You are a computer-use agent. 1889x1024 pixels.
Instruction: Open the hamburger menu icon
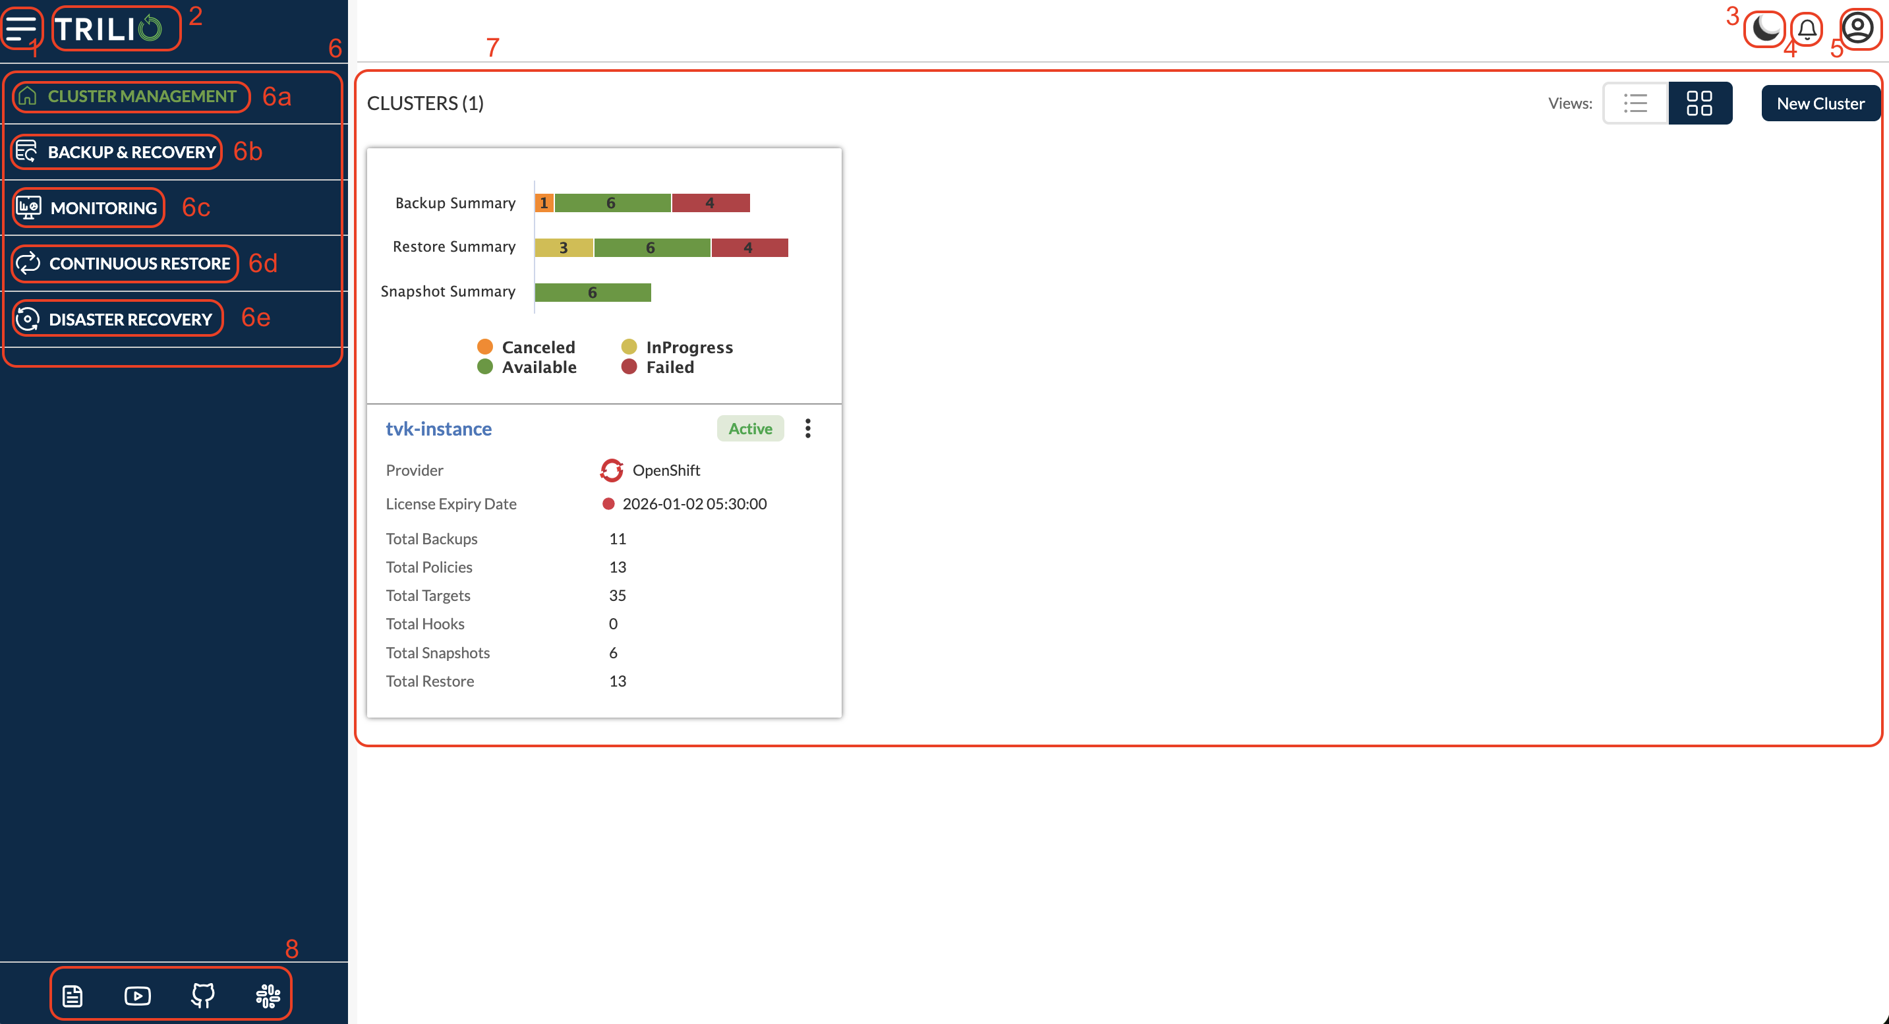pyautogui.click(x=20, y=28)
